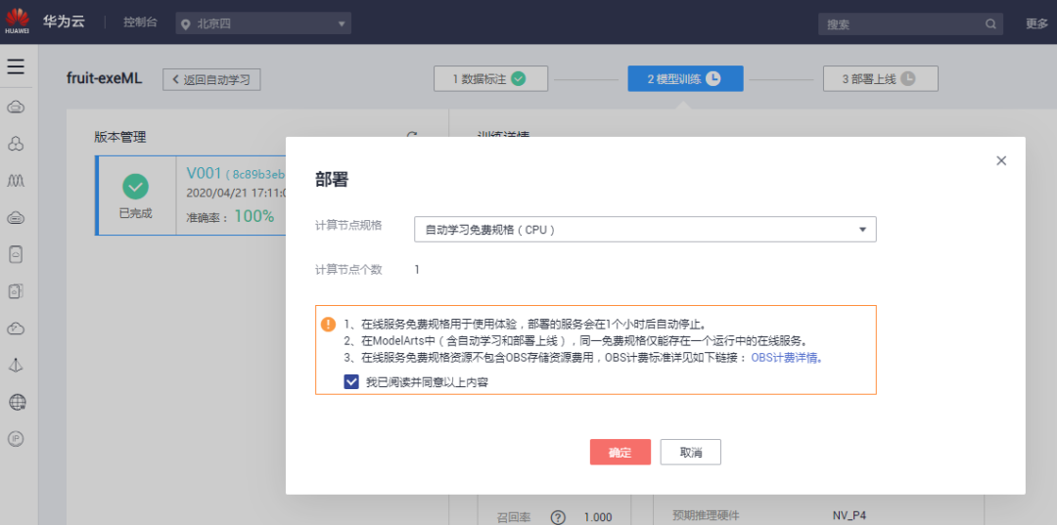Screen dimensions: 1057x525
Task: Click 返回自动学习 button
Action: [211, 79]
